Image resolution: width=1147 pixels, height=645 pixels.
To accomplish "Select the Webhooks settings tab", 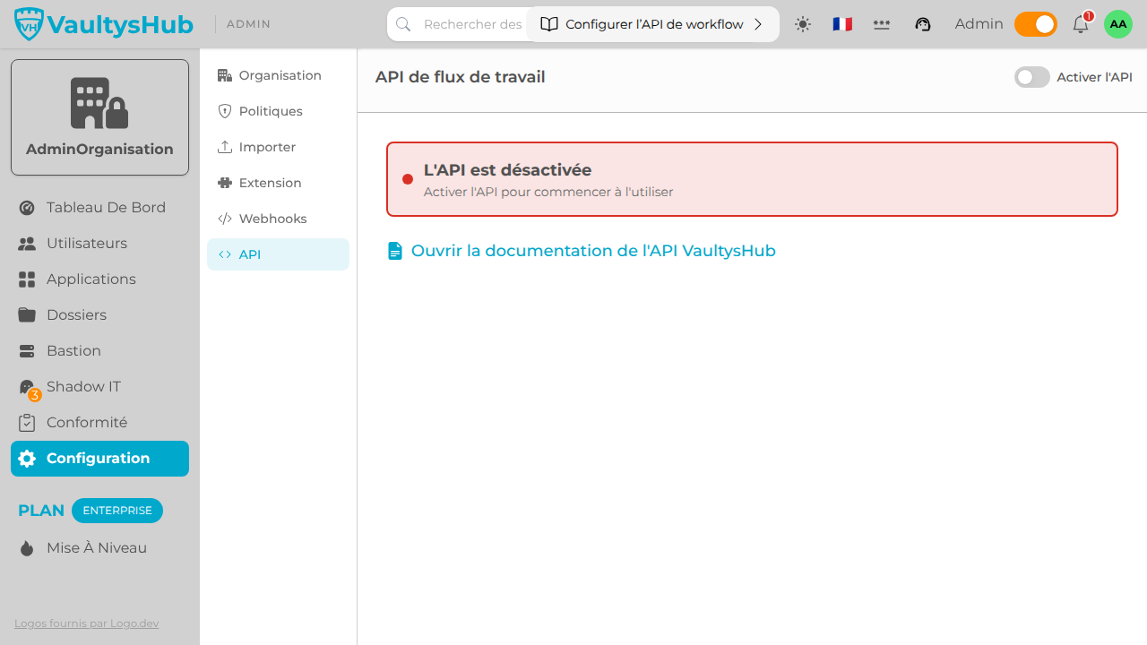I will pyautogui.click(x=278, y=219).
